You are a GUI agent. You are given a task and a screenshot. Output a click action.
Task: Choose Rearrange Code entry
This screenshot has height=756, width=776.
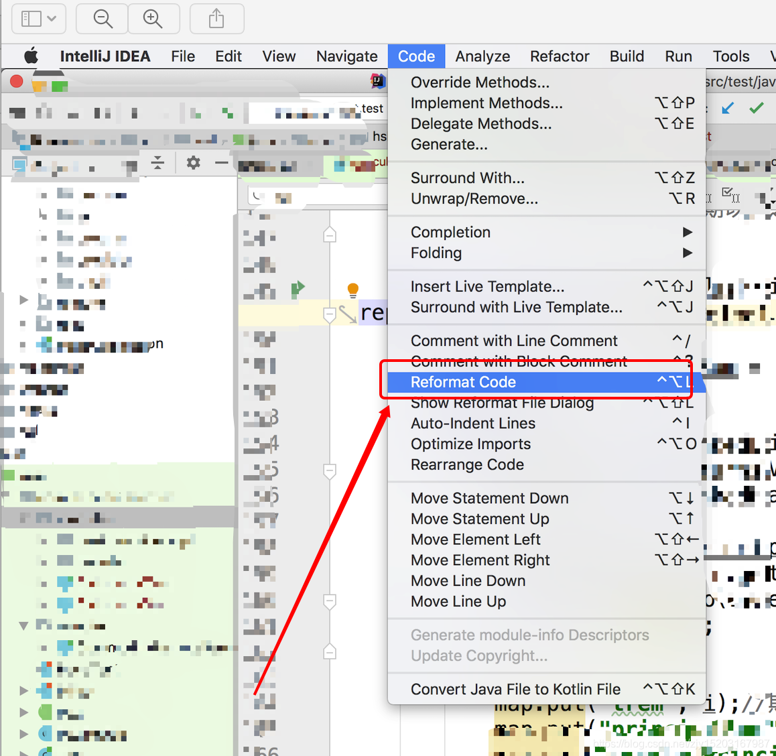pyautogui.click(x=546, y=465)
